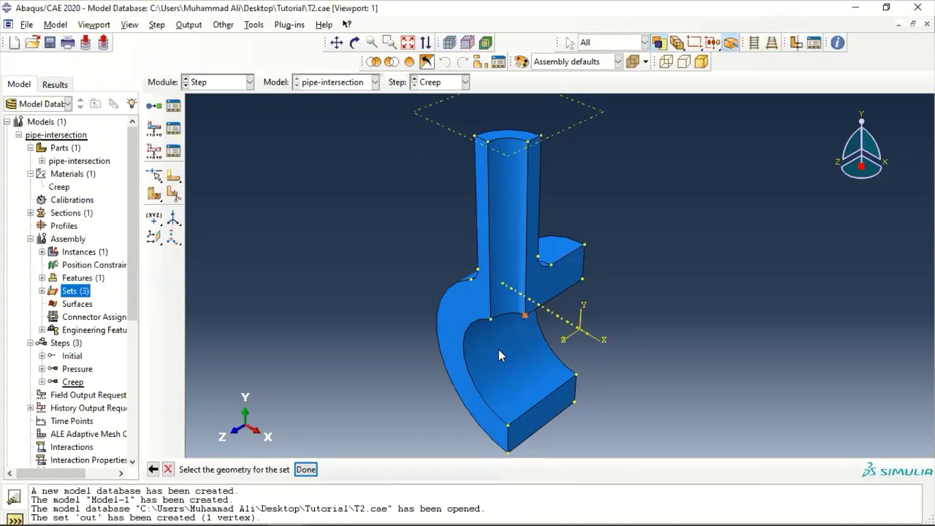Open the Module dropdown
Screen dimensions: 935x526
[249, 82]
